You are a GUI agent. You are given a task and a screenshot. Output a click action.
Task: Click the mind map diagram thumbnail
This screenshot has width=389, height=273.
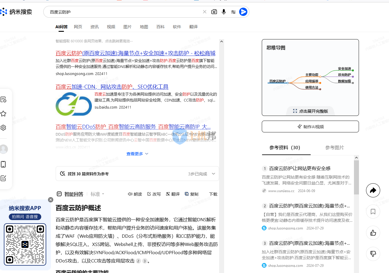tap(311, 79)
